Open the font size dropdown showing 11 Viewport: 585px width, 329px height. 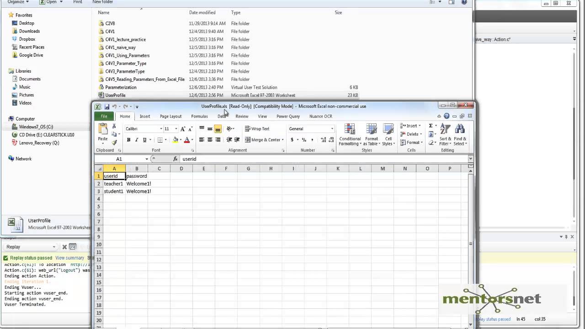pyautogui.click(x=176, y=129)
